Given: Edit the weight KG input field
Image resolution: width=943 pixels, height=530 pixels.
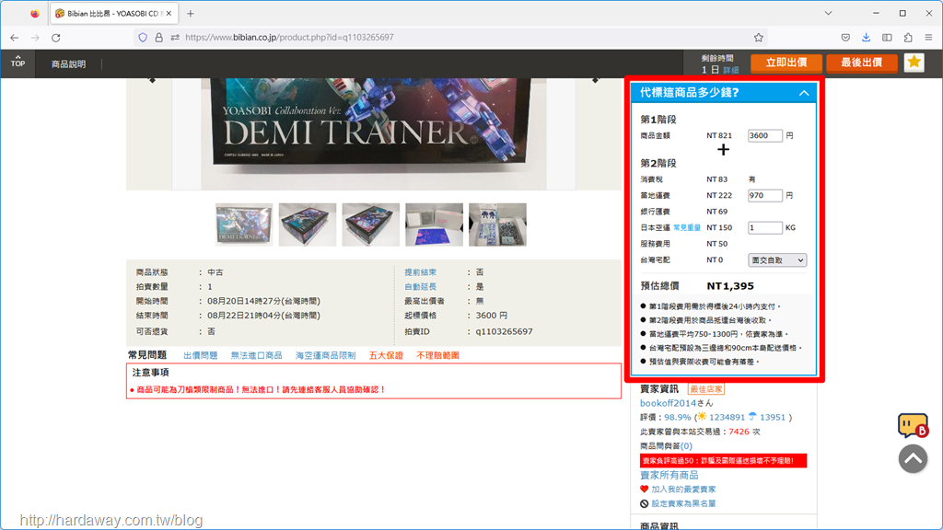Looking at the screenshot, I should tap(765, 228).
